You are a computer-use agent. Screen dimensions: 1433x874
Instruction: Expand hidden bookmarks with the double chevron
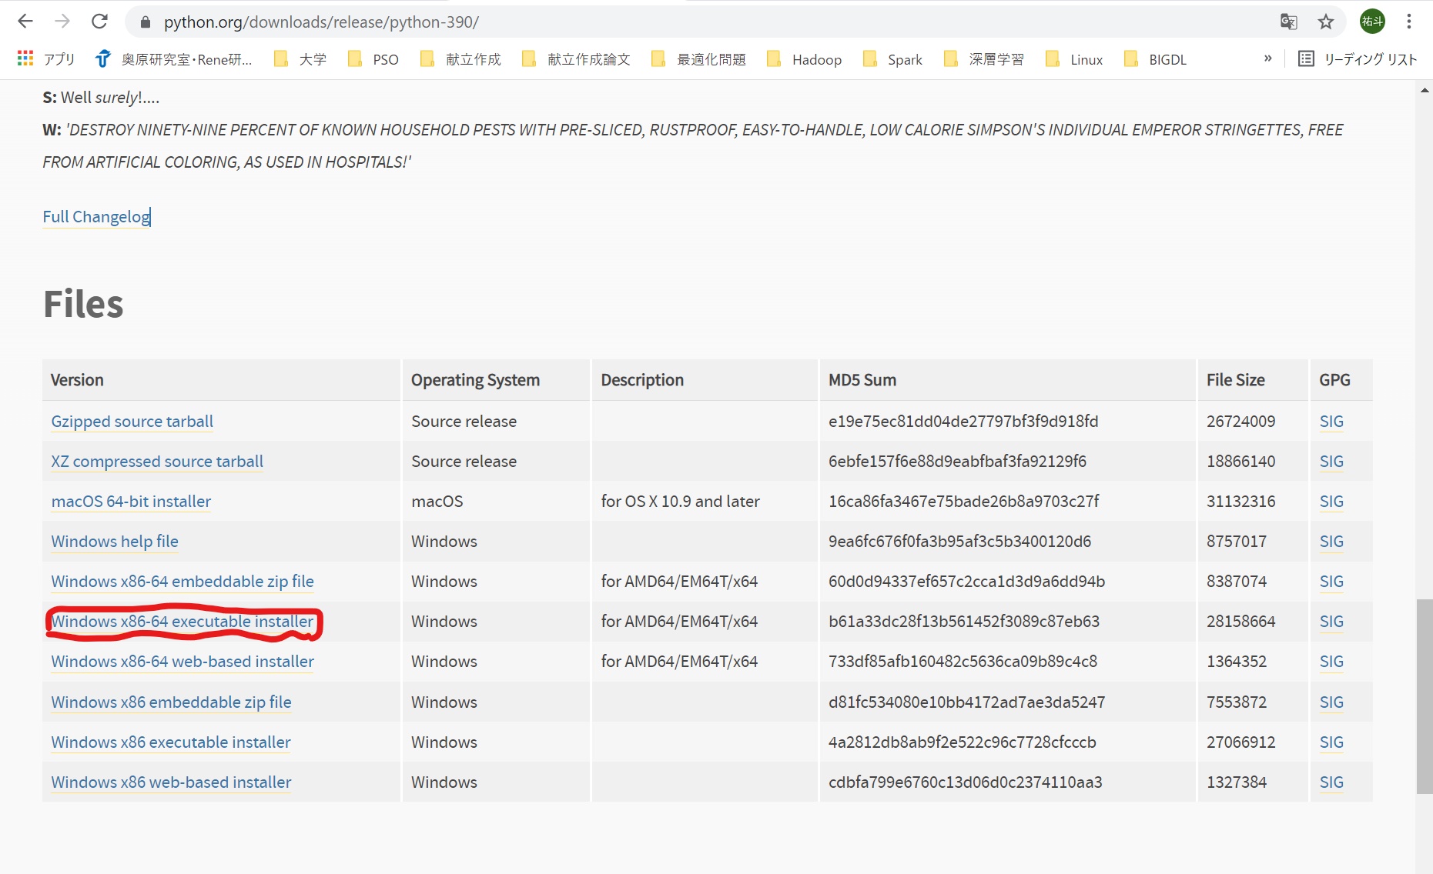pos(1267,59)
